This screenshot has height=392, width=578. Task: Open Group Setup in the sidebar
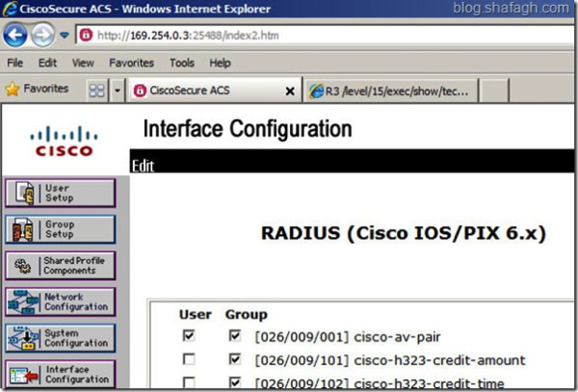click(61, 229)
